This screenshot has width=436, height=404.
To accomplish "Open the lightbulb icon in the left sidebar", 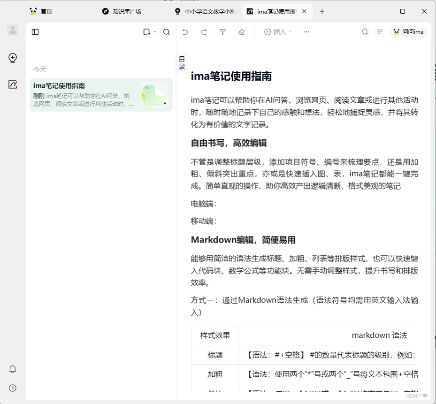I will [13, 58].
